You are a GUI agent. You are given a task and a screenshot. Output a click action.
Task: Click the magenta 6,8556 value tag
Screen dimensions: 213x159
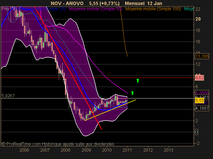(202, 92)
